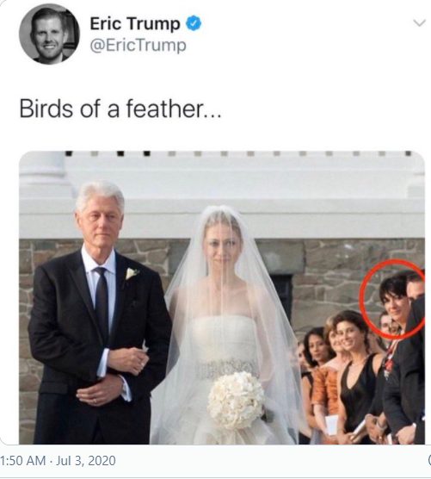Open the round profile avatar photo

click(x=49, y=34)
